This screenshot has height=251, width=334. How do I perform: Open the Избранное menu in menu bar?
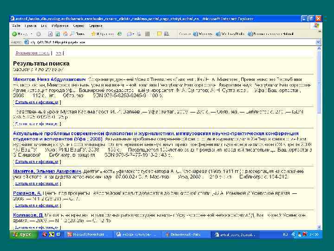point(60,26)
